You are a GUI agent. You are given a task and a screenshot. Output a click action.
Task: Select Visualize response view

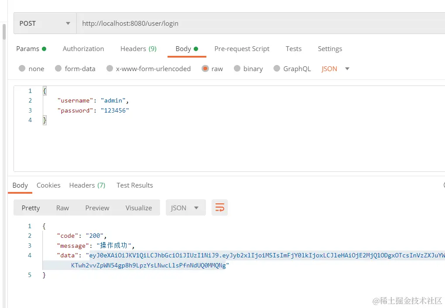(x=138, y=208)
